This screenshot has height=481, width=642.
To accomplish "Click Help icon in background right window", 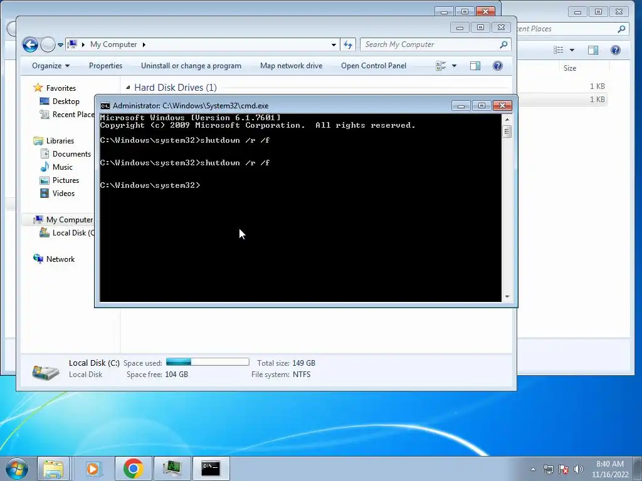I will [x=616, y=50].
